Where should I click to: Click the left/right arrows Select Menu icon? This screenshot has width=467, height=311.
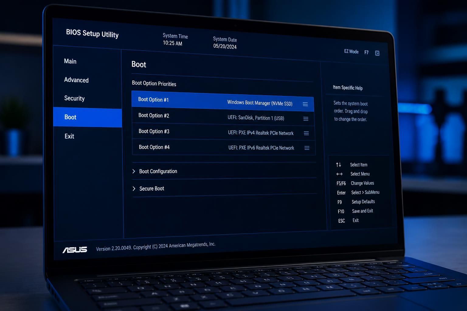tap(339, 174)
